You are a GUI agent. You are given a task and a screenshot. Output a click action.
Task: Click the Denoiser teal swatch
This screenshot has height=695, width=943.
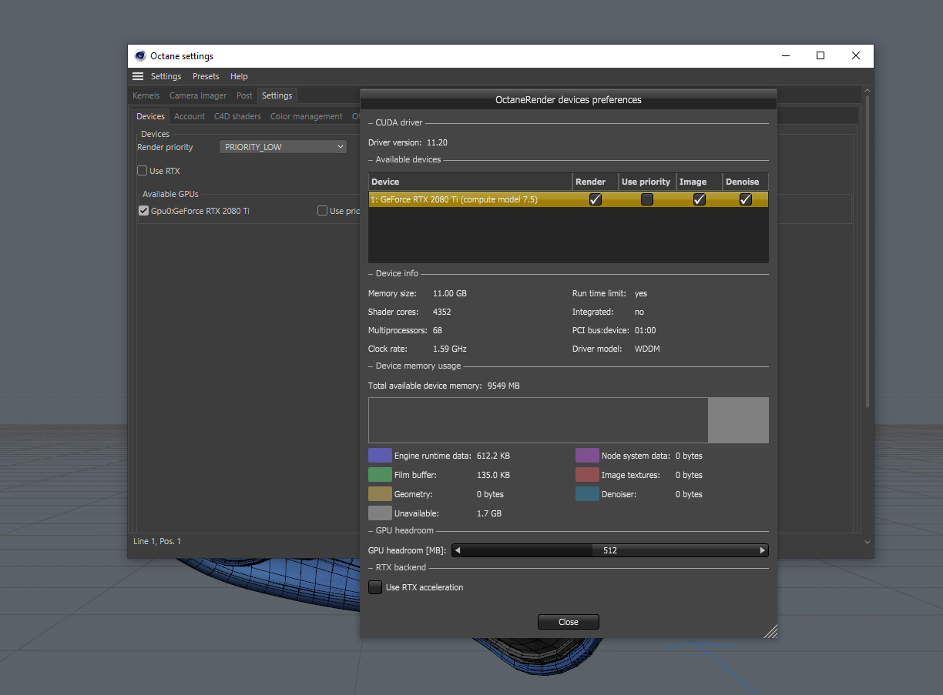coord(587,494)
